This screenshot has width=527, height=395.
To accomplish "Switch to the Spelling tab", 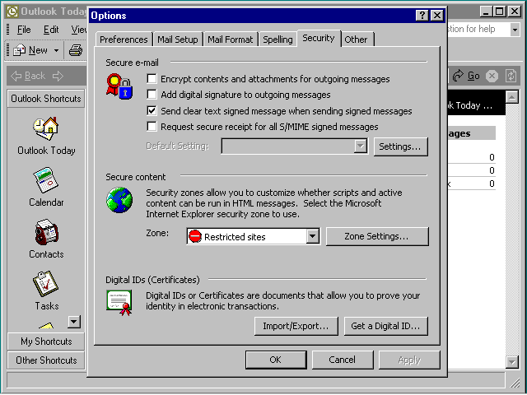I will pos(277,39).
